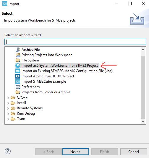The width and height of the screenshot is (149, 158).
Task: Select Projects from Folder or Archive
Action: [46, 92]
